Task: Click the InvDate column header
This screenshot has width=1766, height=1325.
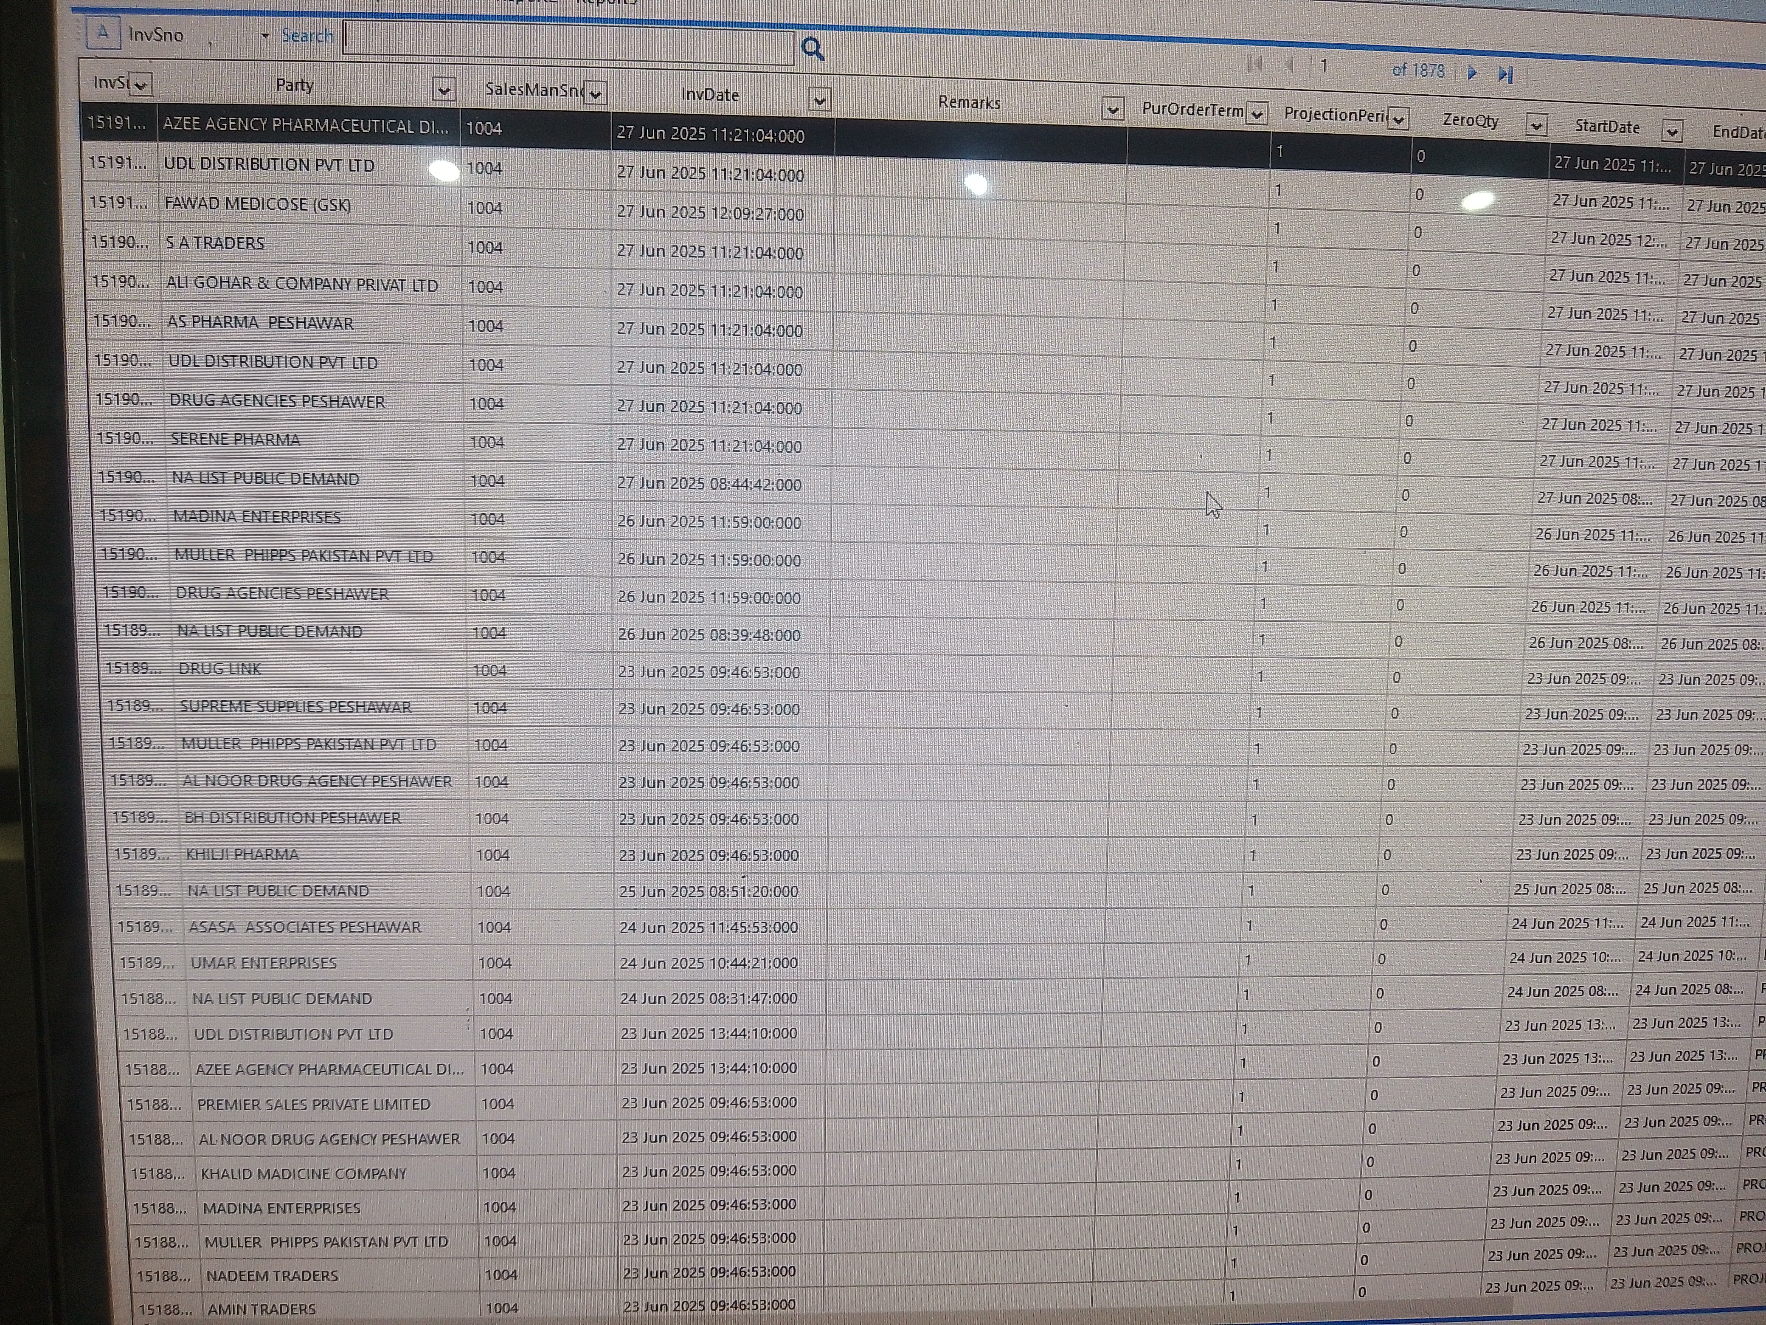Action: tap(710, 95)
